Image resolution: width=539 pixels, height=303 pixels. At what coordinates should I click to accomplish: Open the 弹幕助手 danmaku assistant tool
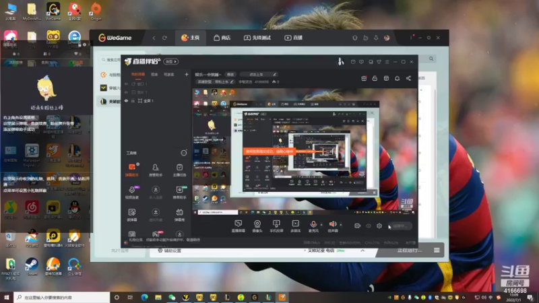click(131, 170)
